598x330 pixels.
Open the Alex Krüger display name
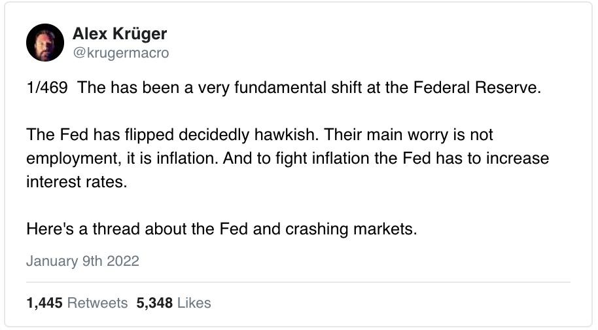[121, 34]
